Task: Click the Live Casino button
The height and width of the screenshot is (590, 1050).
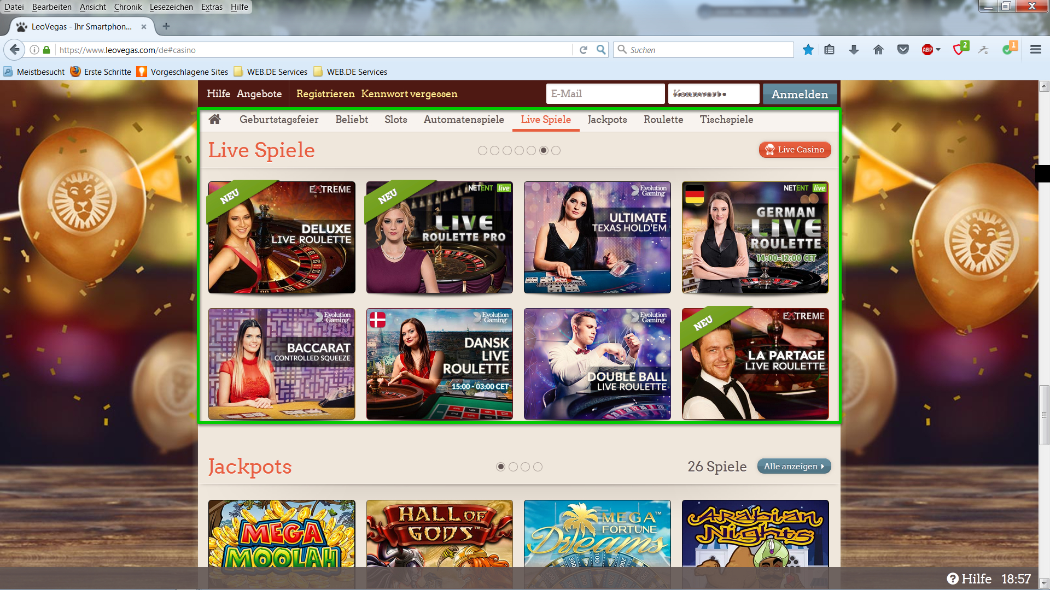Action: [x=795, y=150]
